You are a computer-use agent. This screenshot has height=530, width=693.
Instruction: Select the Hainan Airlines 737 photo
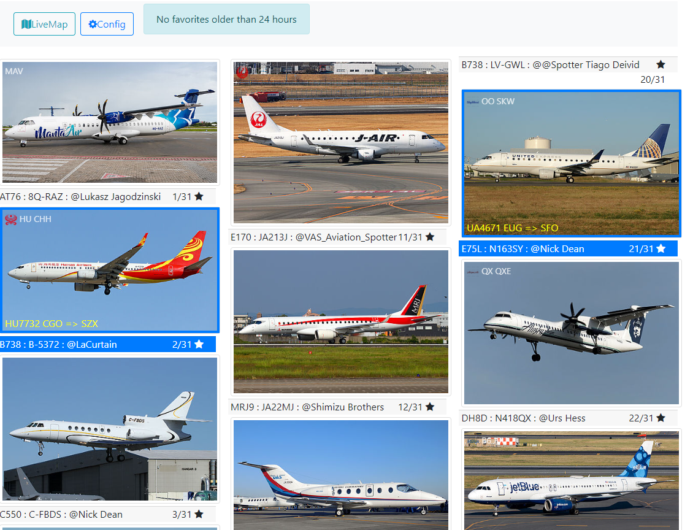pyautogui.click(x=110, y=270)
